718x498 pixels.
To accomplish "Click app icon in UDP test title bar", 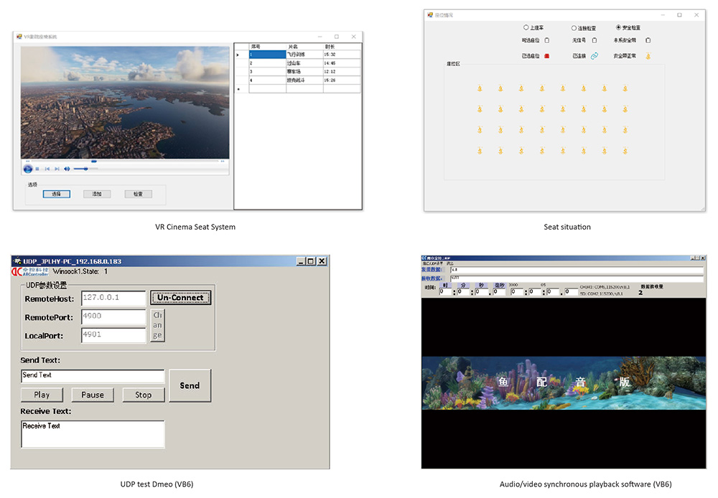I will coord(18,261).
